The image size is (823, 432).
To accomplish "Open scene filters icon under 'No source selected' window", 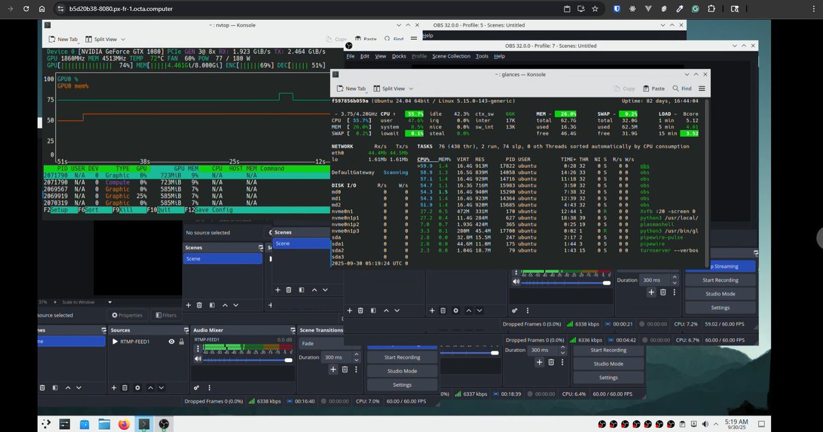I will pyautogui.click(x=211, y=304).
